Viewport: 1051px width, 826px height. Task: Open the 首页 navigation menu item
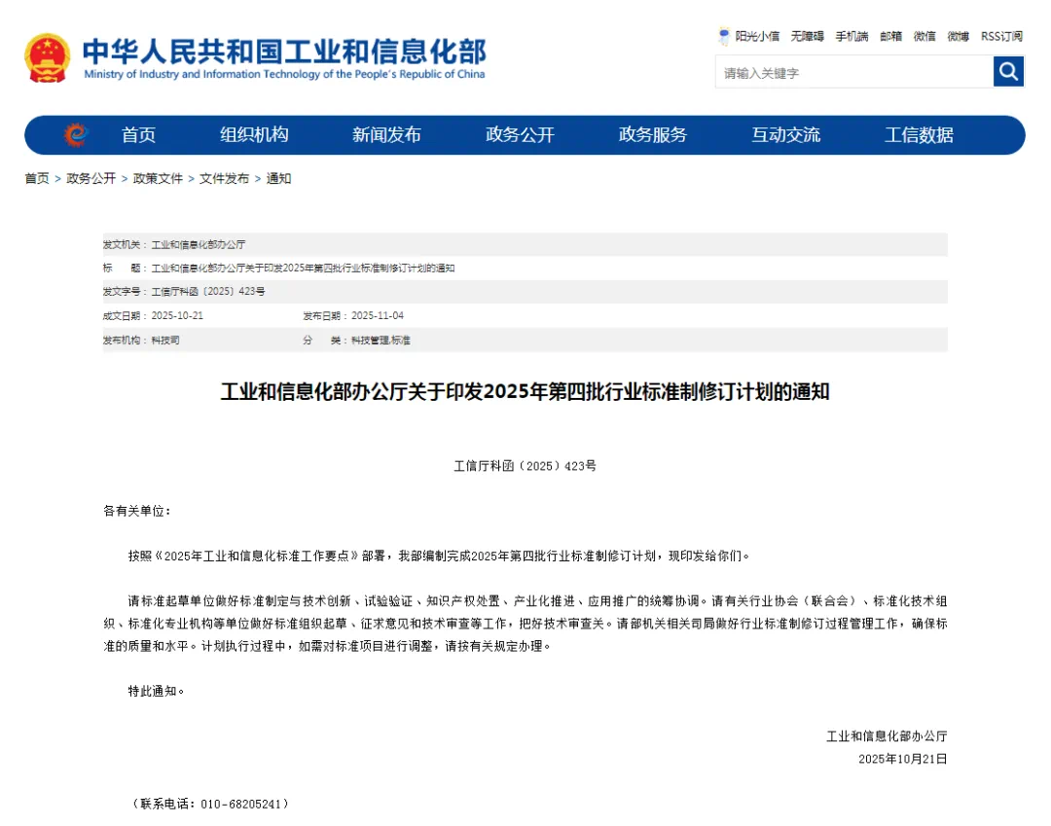138,135
